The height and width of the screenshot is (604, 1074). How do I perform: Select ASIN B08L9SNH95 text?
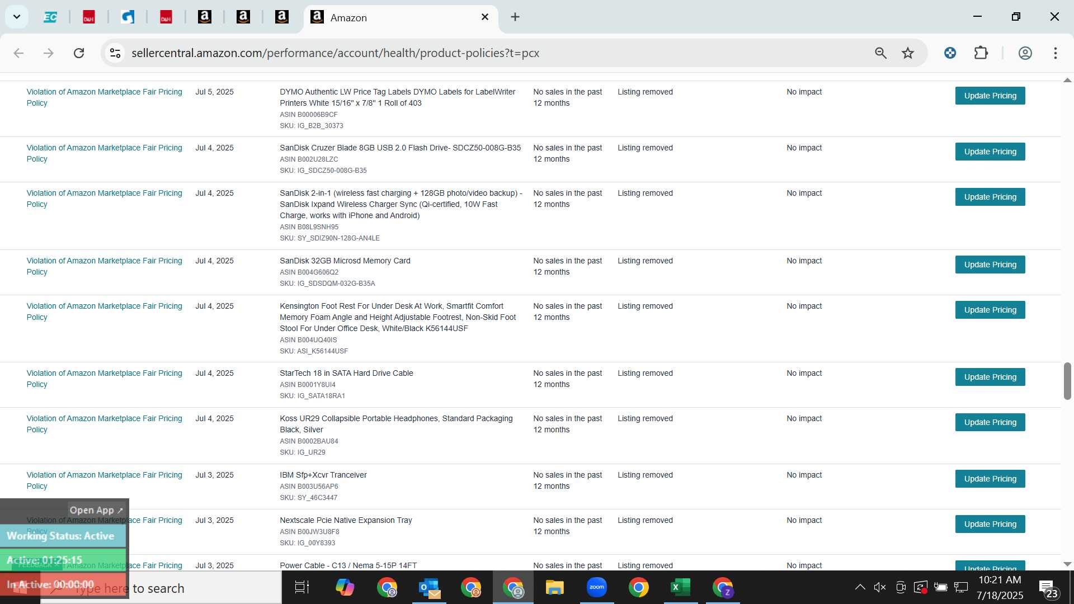click(x=309, y=227)
